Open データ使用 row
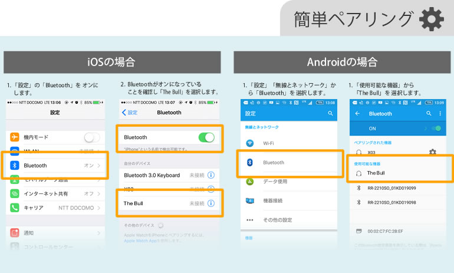The height and width of the screenshot is (273, 454). pos(289,182)
